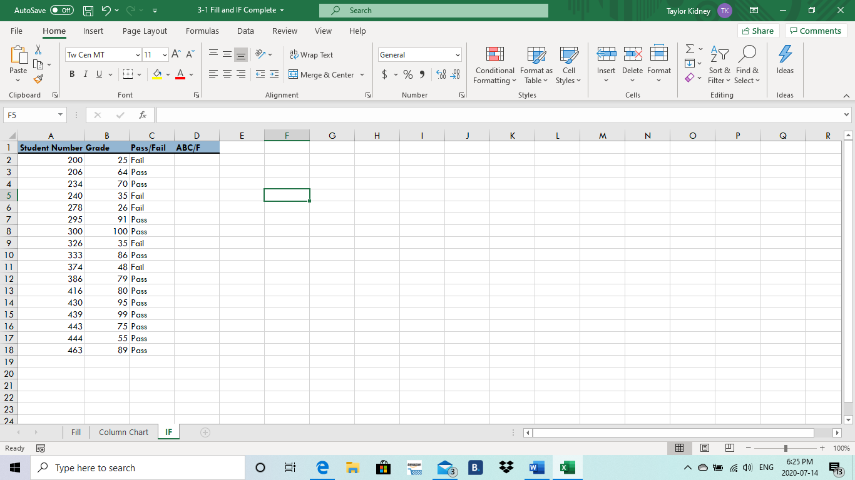Click the Increase Indent icon

(274, 74)
